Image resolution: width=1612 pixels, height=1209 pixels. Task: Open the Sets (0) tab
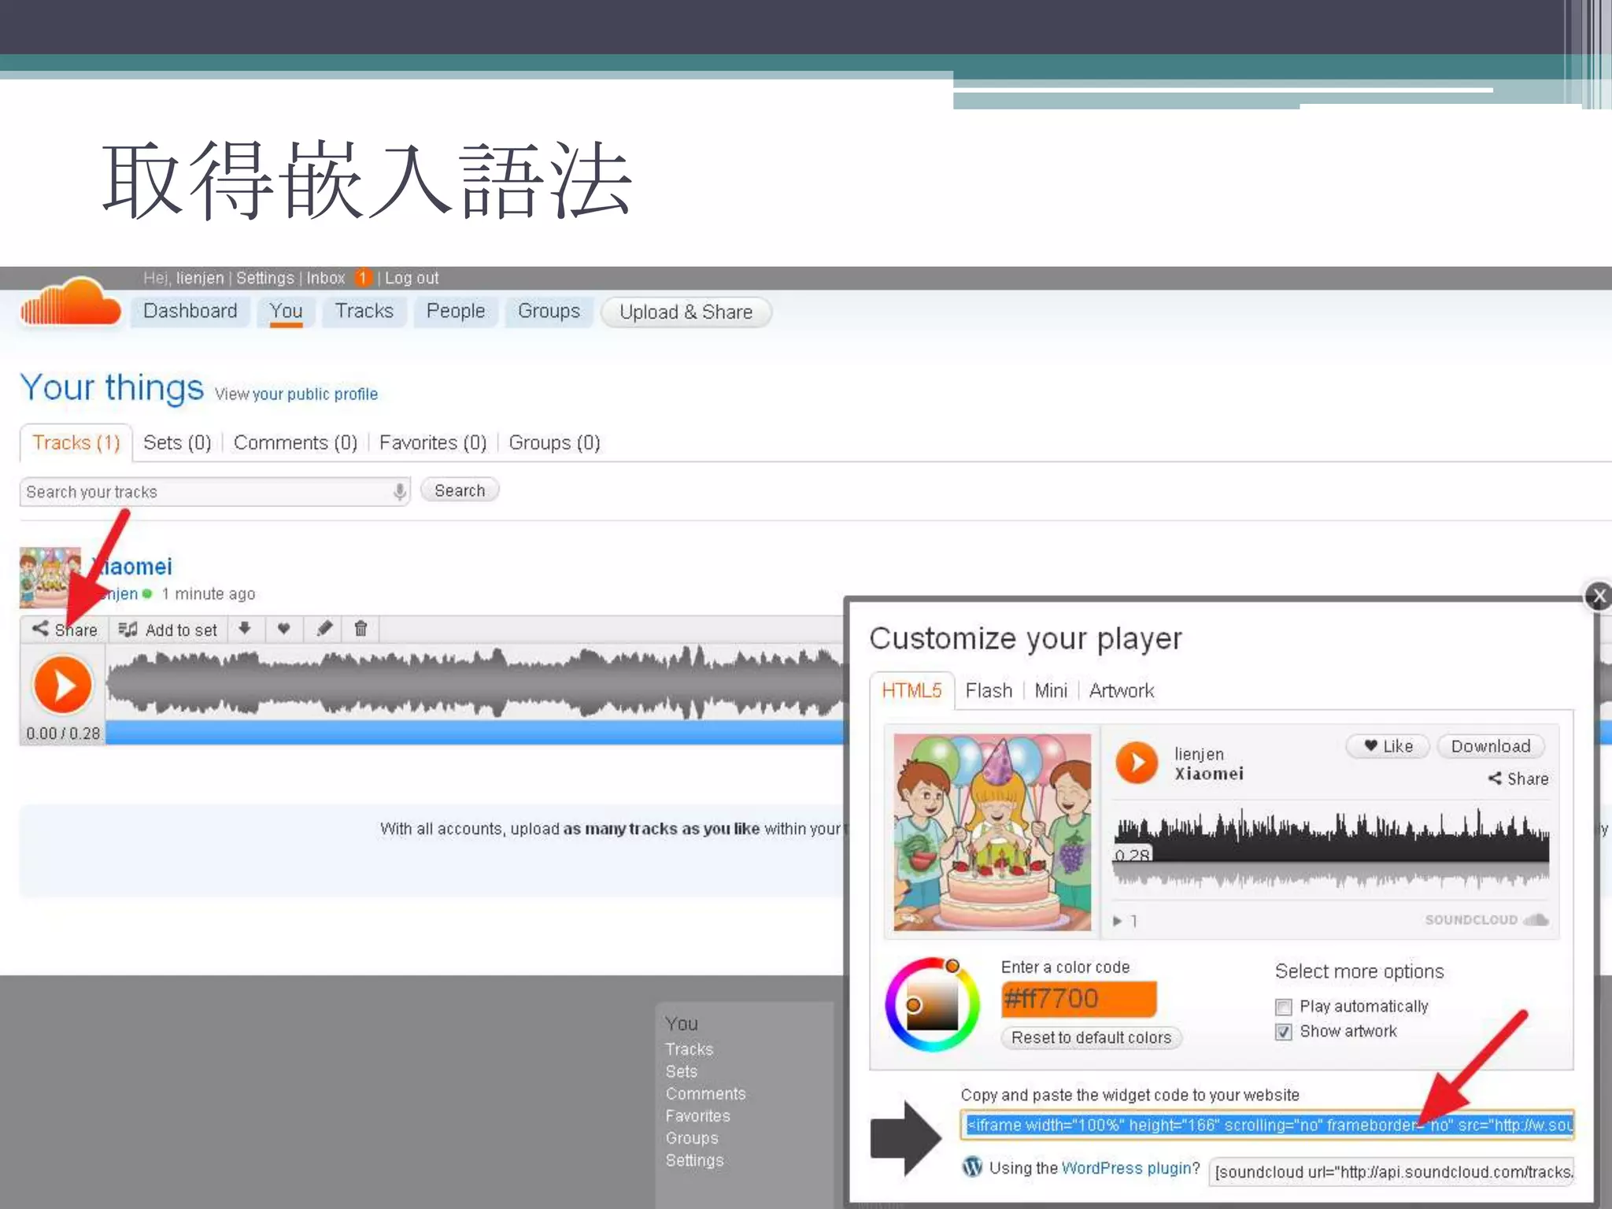[x=177, y=442]
